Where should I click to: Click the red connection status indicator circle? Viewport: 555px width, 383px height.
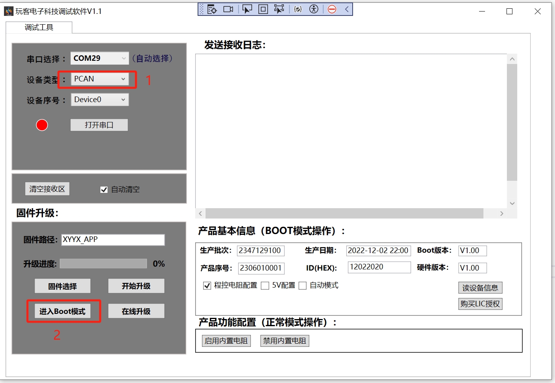coord(42,125)
